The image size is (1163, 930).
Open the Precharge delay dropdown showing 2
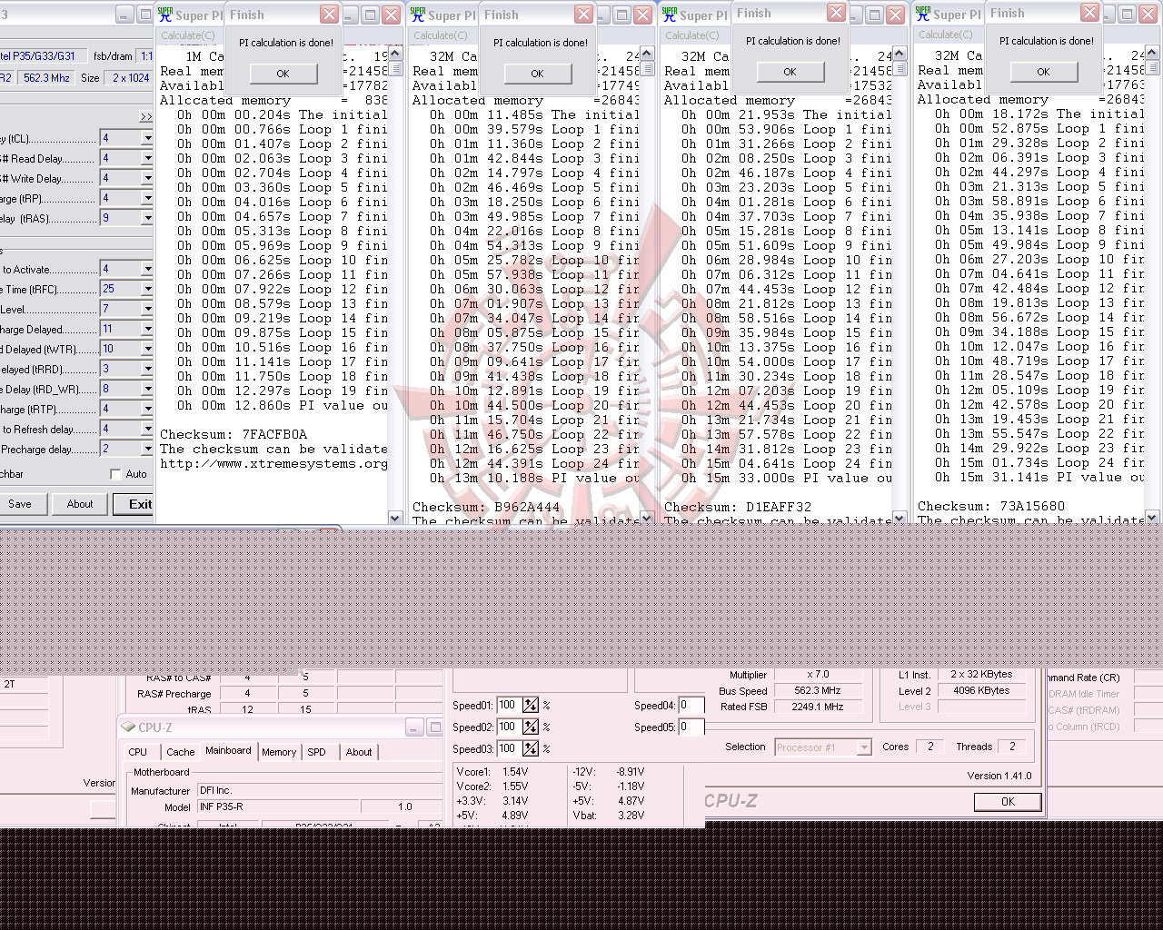pyautogui.click(x=147, y=449)
